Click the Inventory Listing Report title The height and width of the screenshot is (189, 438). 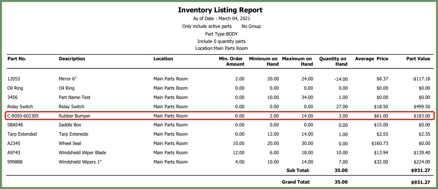pyautogui.click(x=220, y=10)
